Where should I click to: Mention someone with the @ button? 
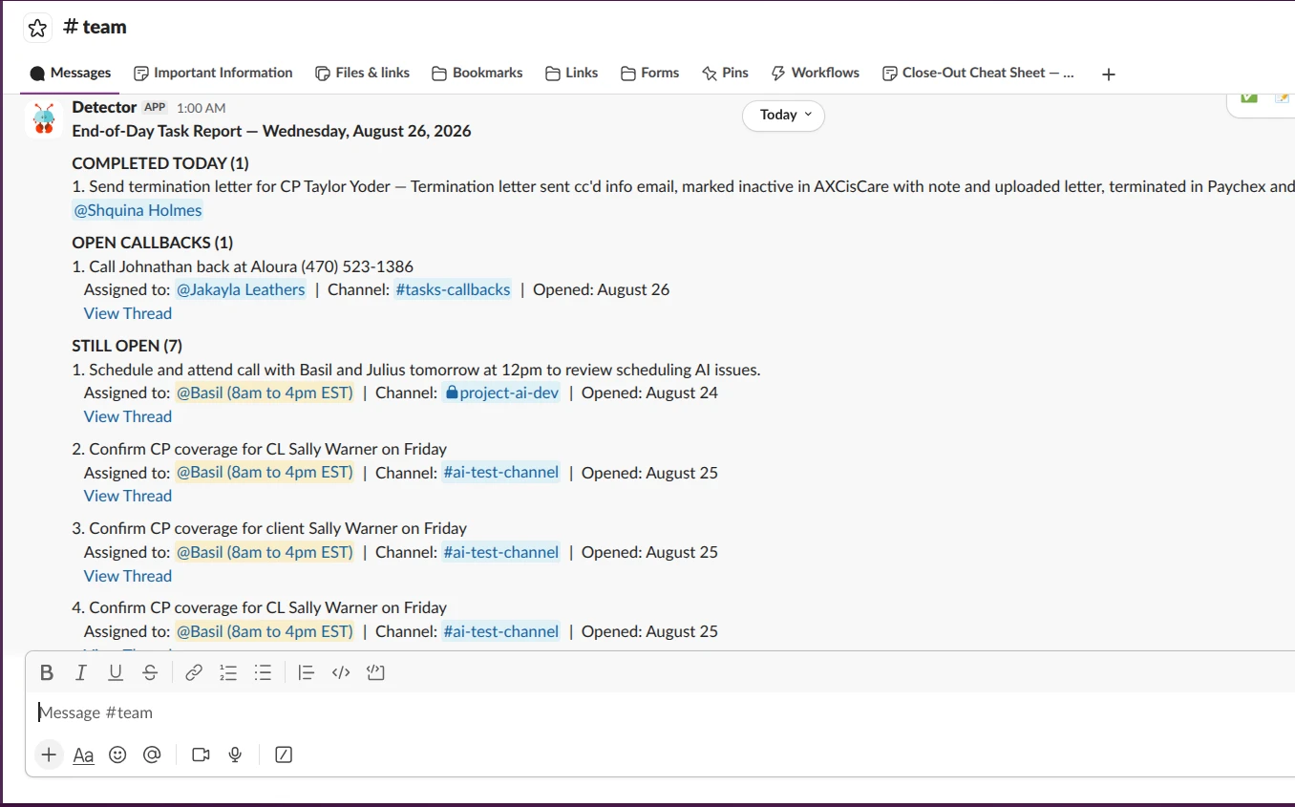(x=152, y=754)
